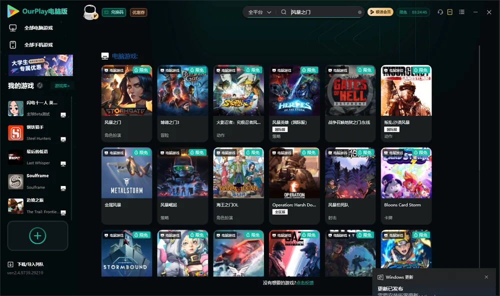This screenshot has width=500, height=296.
Task: Click the OurPlay logo icon
Action: click(x=13, y=11)
